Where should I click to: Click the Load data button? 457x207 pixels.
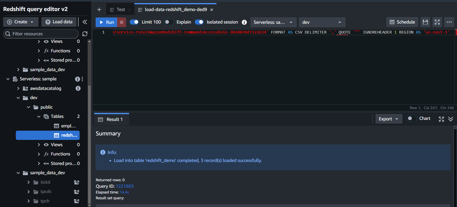pyautogui.click(x=59, y=22)
